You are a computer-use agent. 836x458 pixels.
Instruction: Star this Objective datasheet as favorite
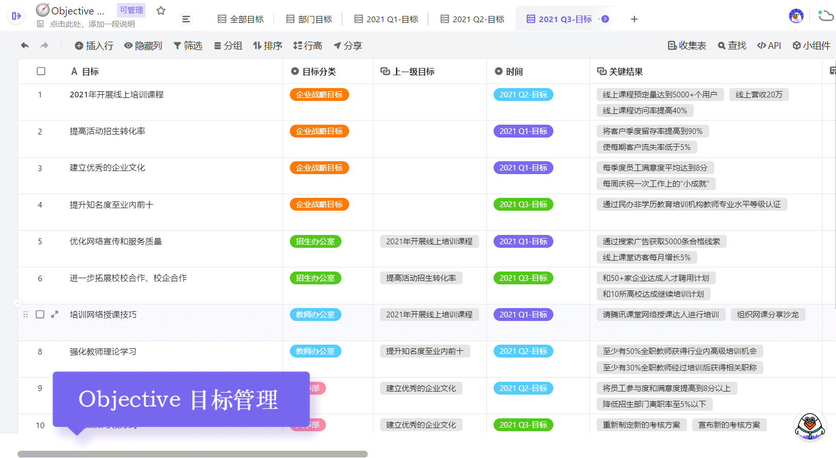[x=161, y=11]
